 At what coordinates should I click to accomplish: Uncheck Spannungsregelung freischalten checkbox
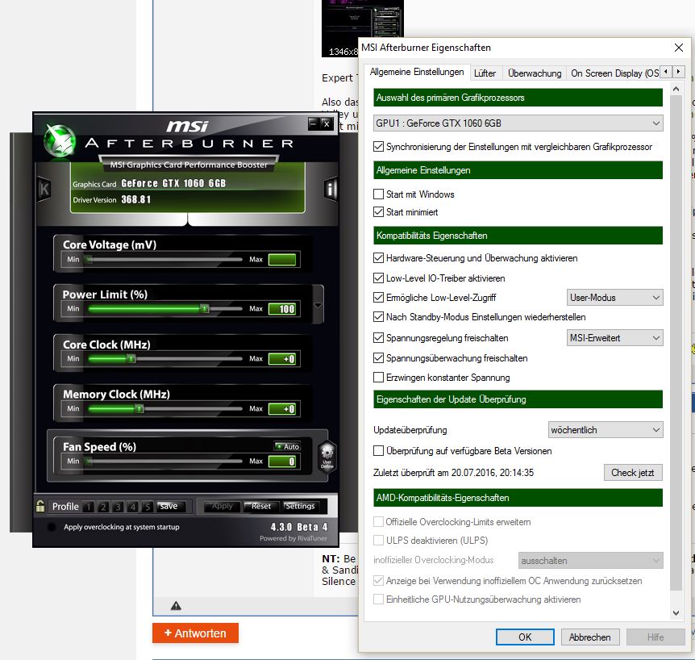378,337
